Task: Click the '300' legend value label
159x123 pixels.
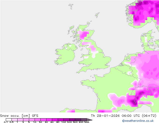Action: pyautogui.click(x=75, y=122)
